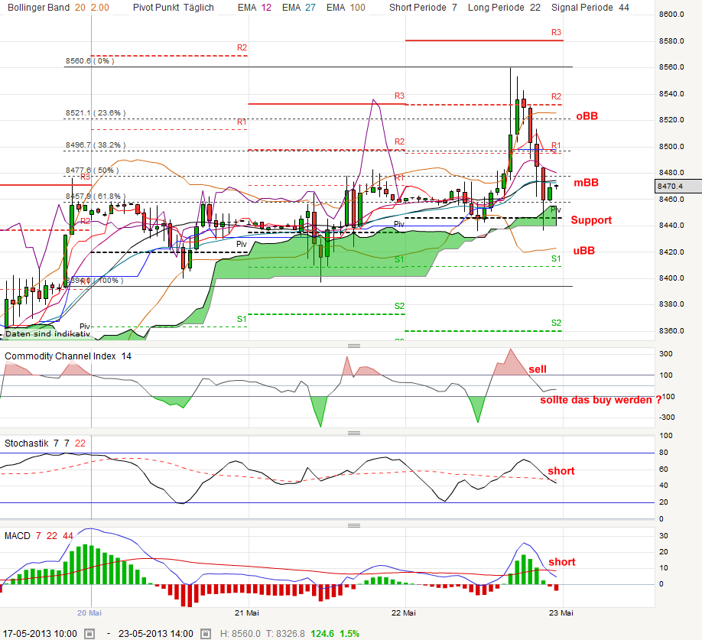Select the Signal Periode 44 setting
Screen dimensions: 702x640
pos(590,8)
